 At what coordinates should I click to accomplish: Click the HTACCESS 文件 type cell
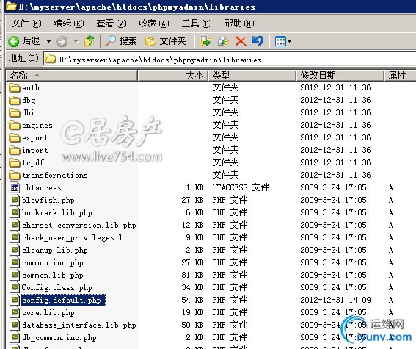[x=241, y=187]
